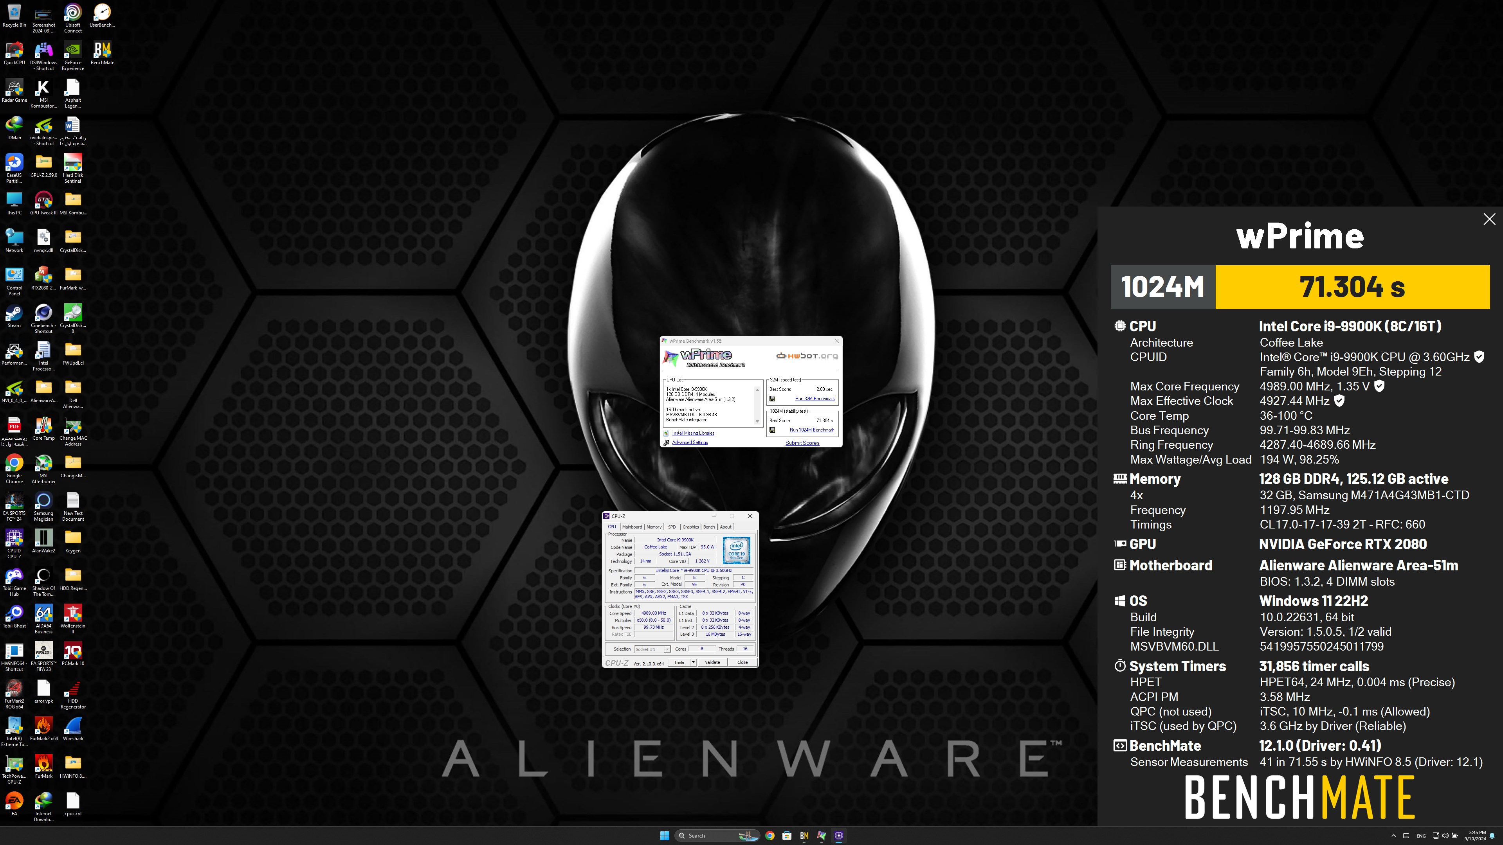Click the volume icon in system tray
Screen dimensions: 1503x845
1445,836
